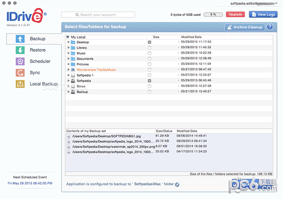Click the Softpedia drive icon
Screen dimensions: 283x199
(73, 81)
